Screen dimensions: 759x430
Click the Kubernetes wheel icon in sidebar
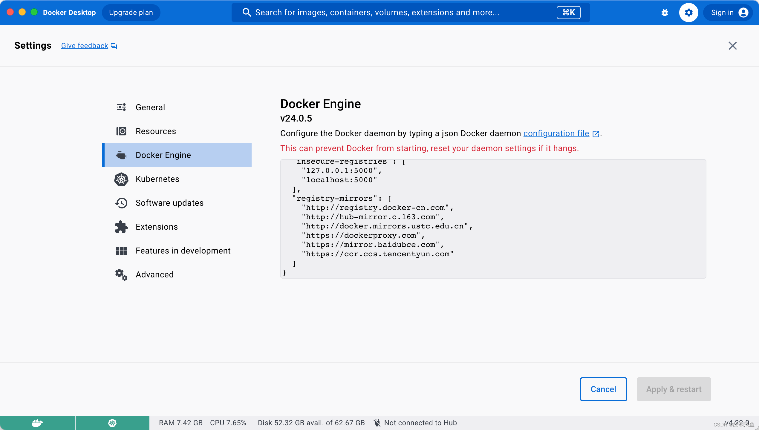point(121,179)
